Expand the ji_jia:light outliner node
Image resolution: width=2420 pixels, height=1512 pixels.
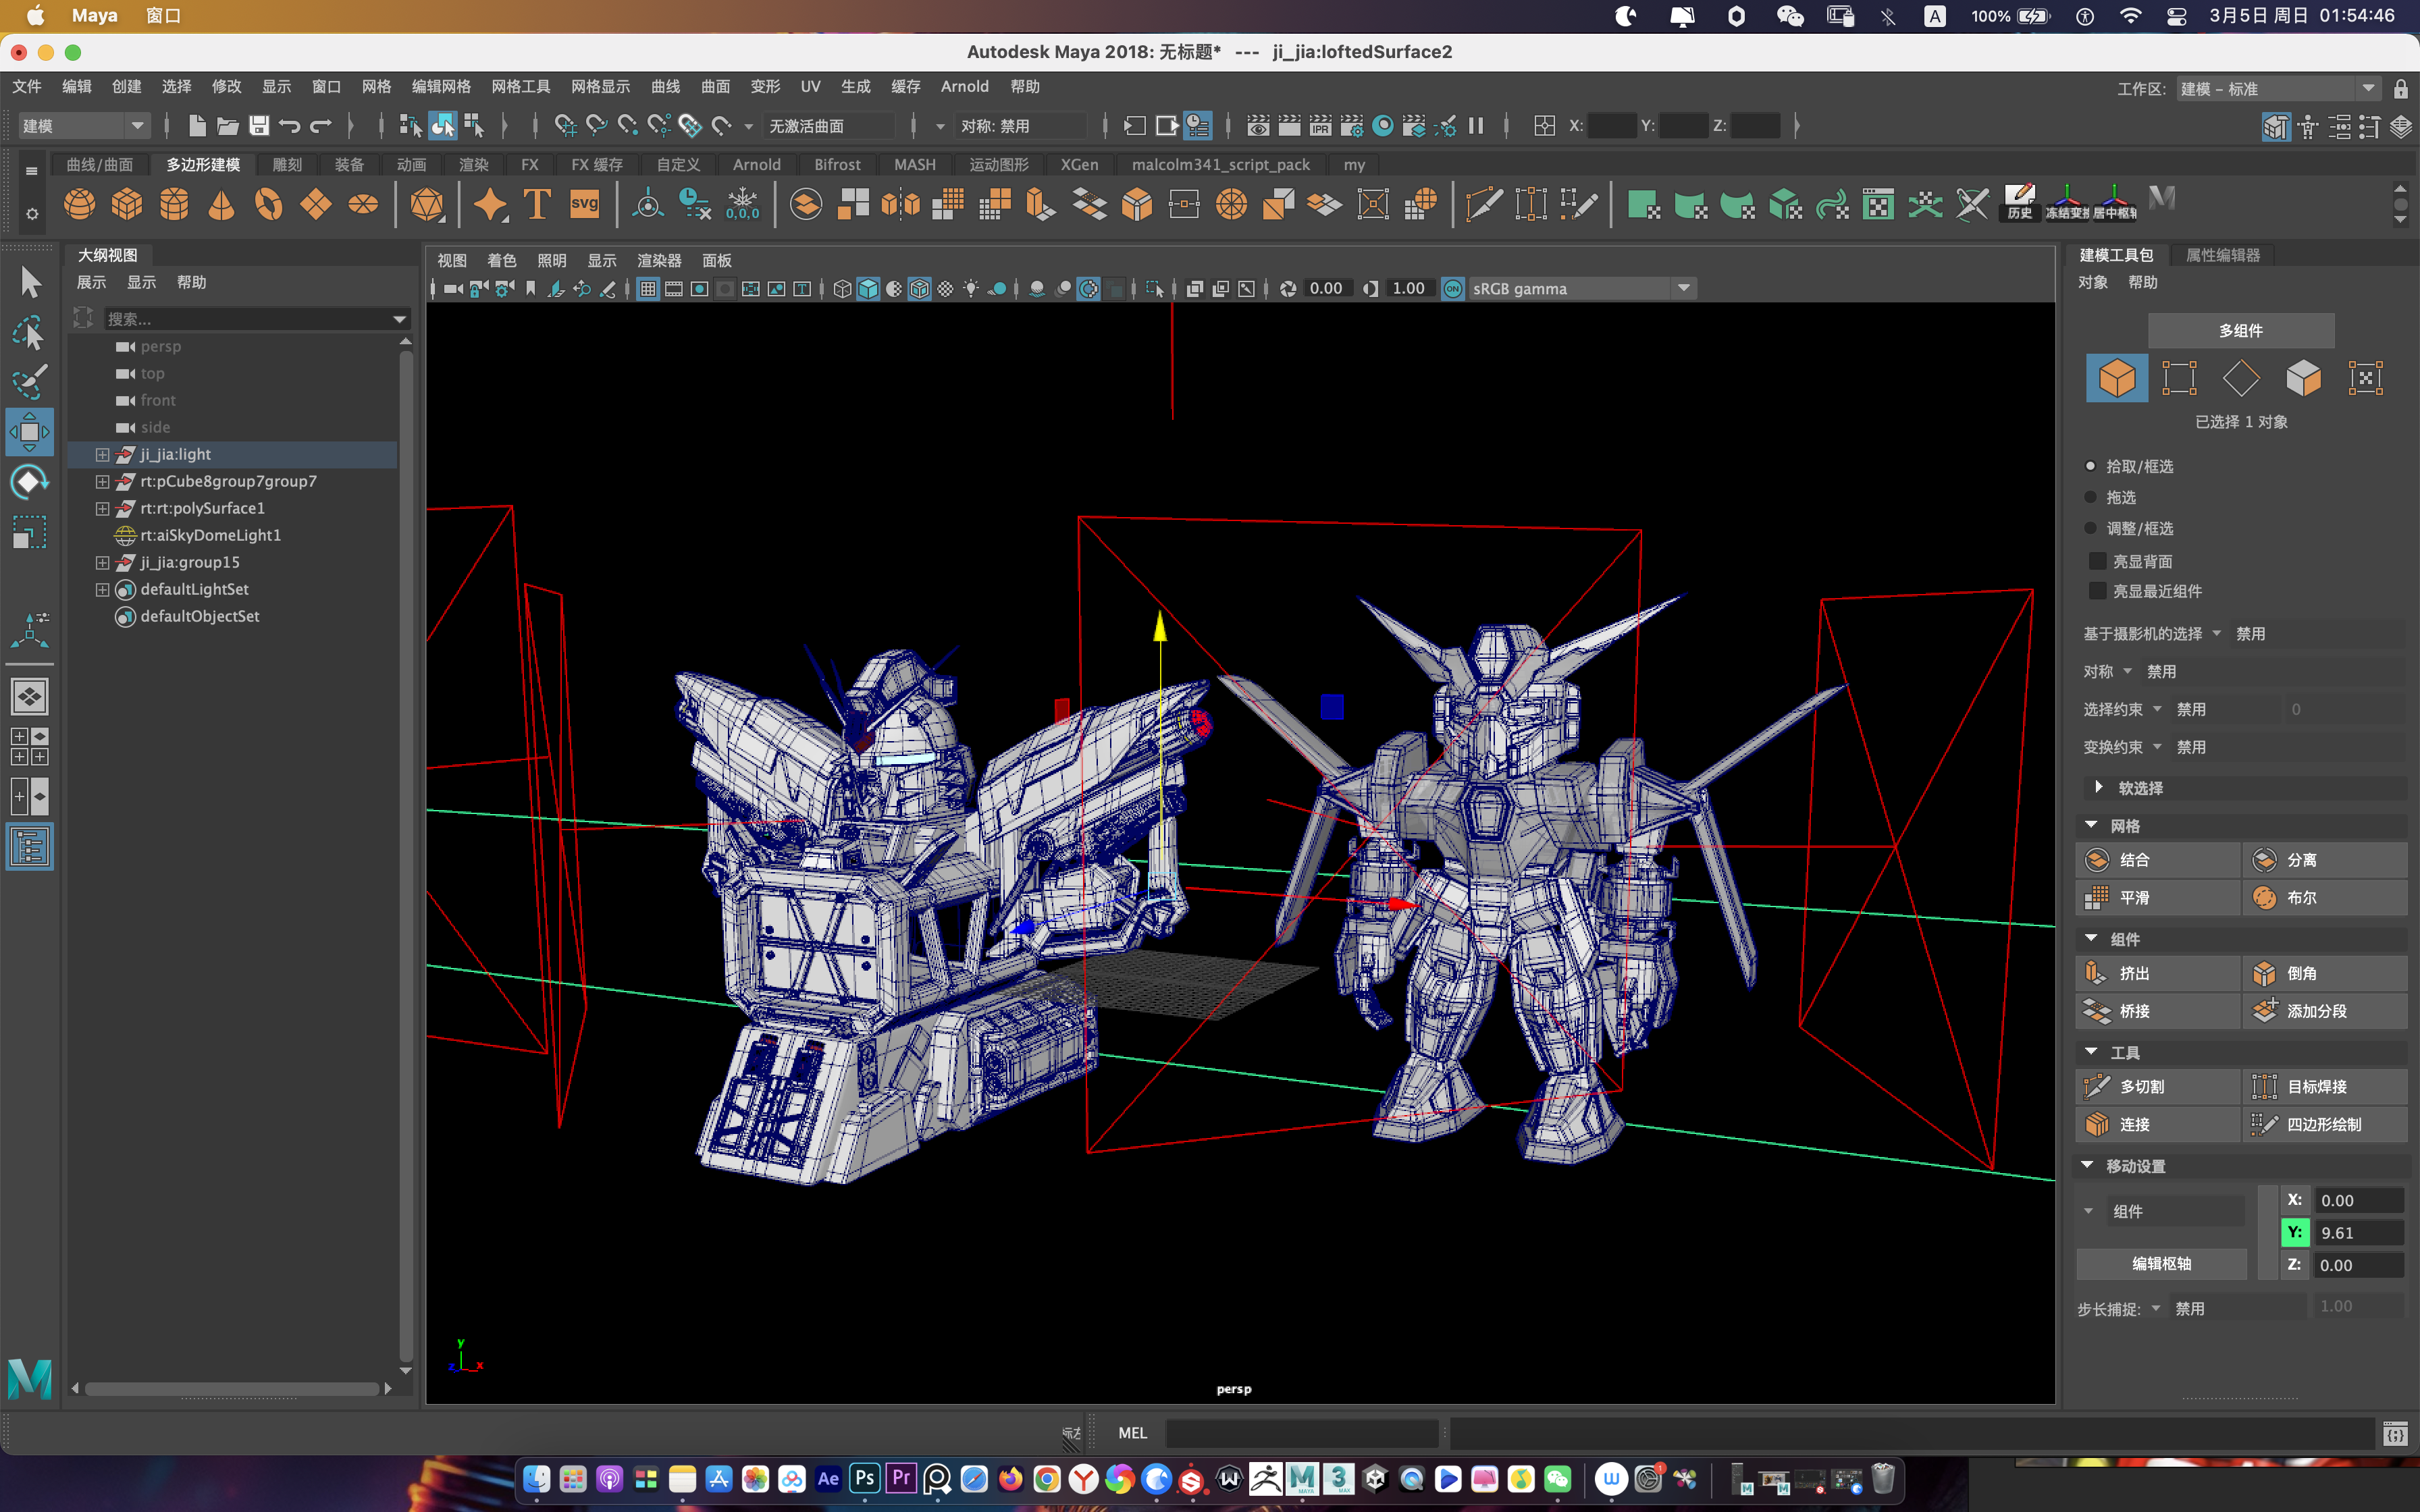(x=102, y=454)
